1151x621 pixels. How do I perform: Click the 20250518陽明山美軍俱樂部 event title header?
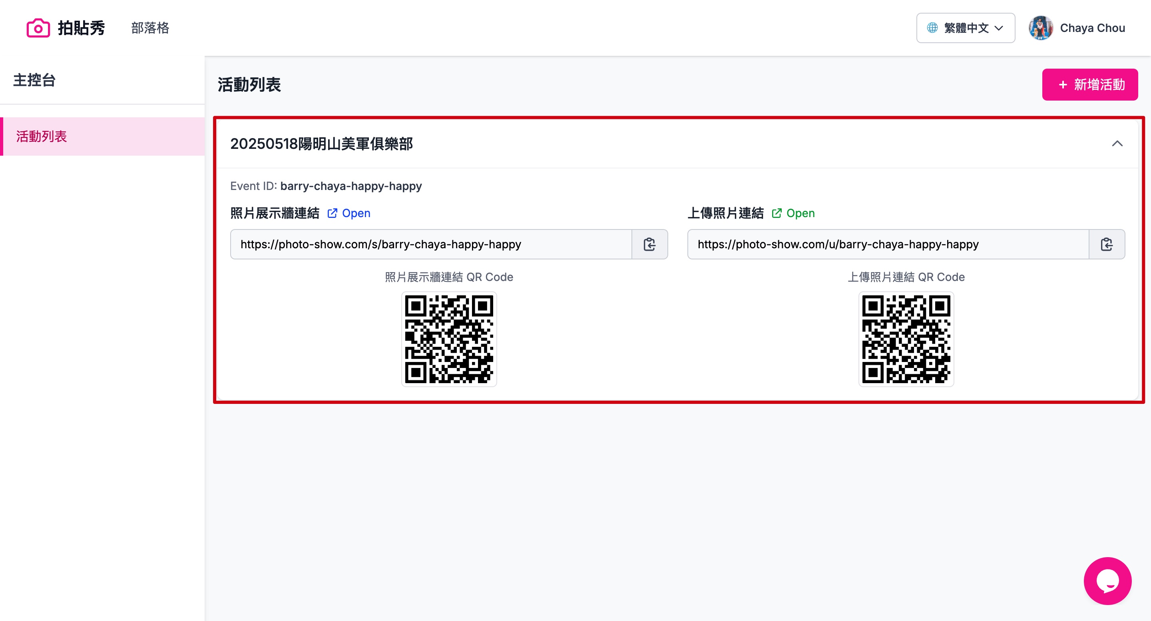coord(321,144)
